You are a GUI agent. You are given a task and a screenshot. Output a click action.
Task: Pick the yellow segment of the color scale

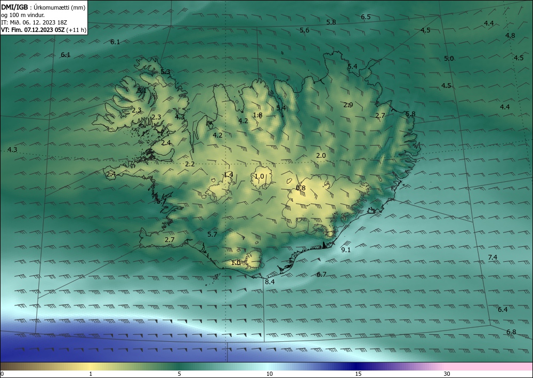(x=89, y=366)
